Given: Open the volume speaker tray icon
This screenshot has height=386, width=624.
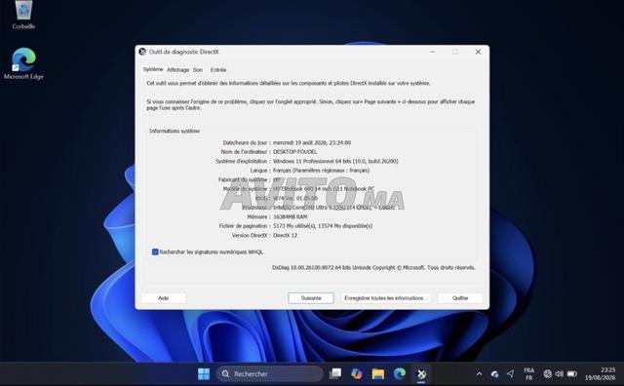Looking at the screenshot, I should pos(559,373).
